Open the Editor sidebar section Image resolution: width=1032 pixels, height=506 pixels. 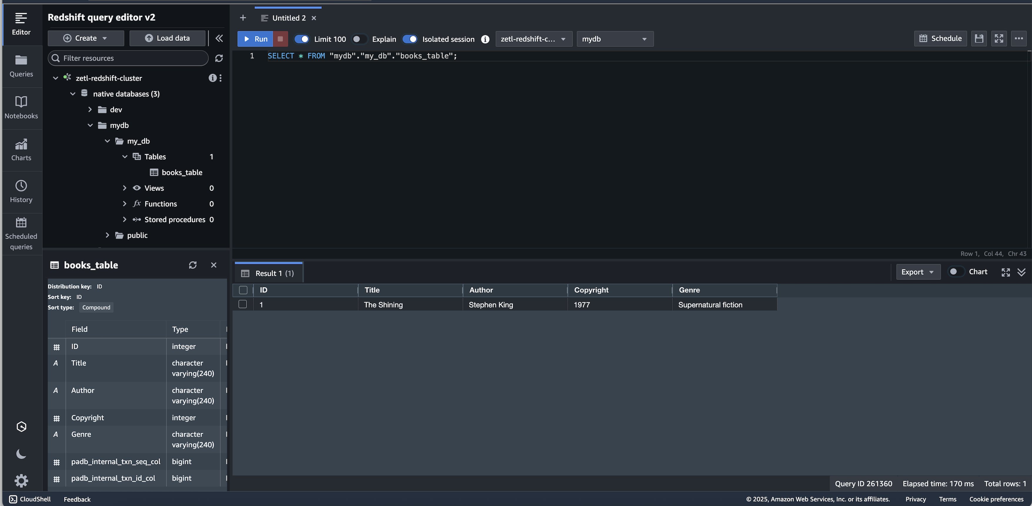(21, 24)
